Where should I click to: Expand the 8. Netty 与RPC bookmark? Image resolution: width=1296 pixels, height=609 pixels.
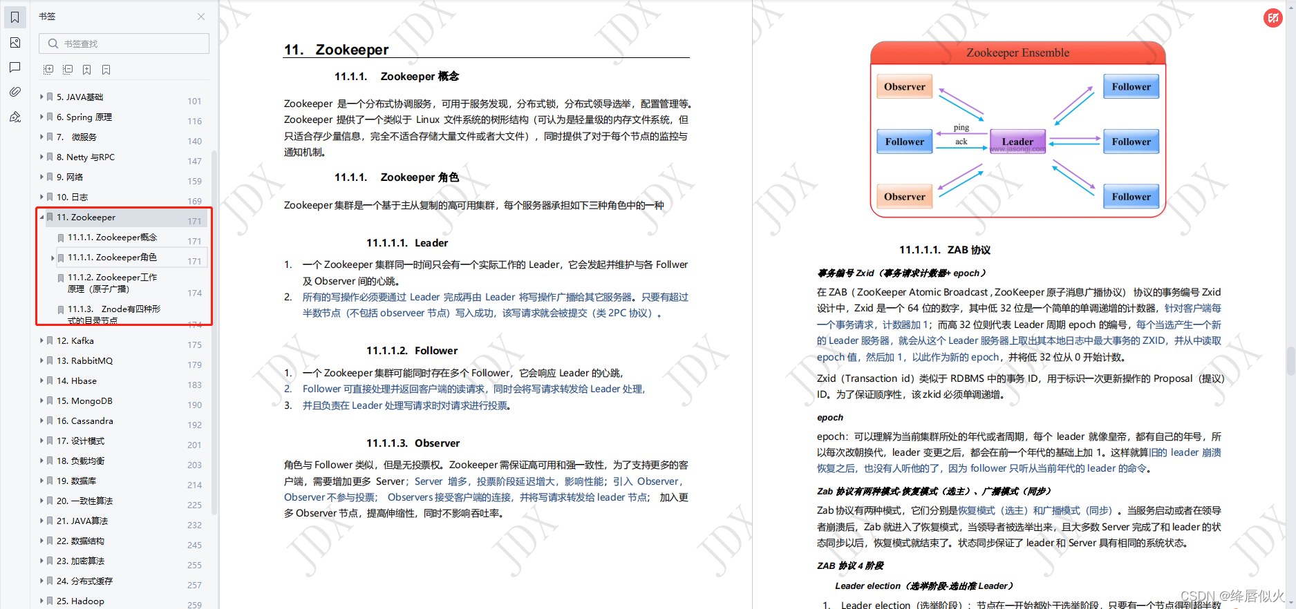pos(41,157)
